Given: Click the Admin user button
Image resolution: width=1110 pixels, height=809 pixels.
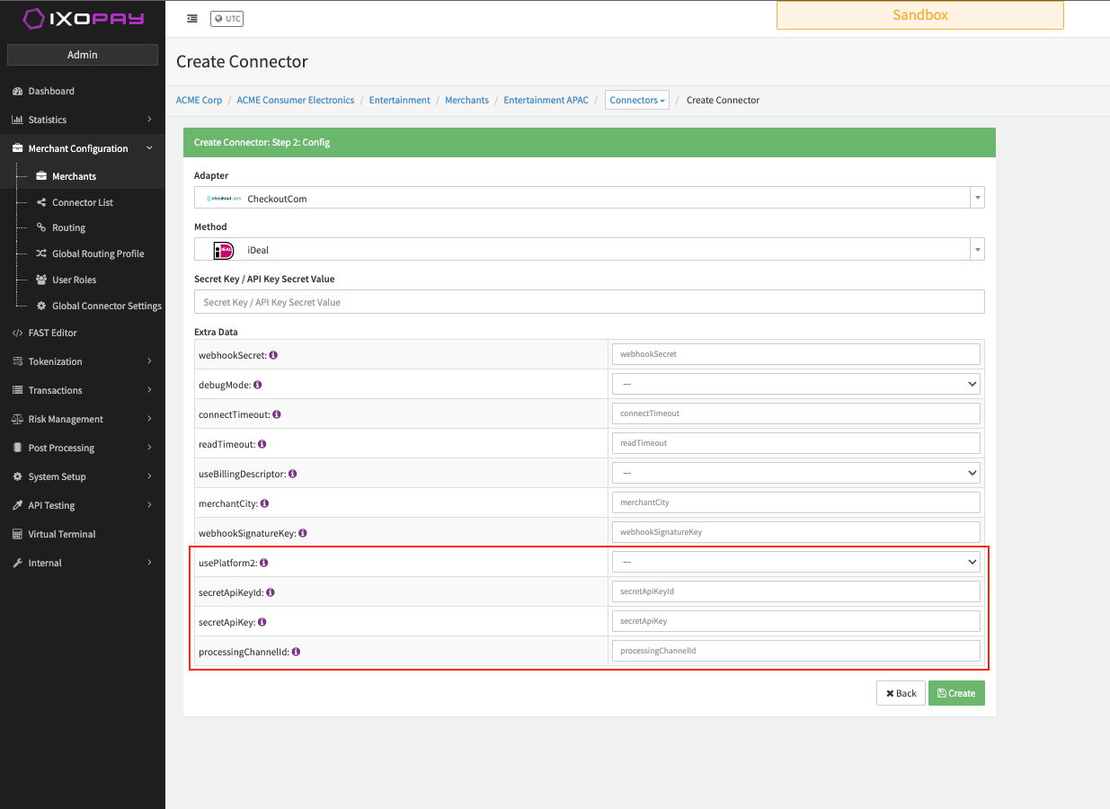Looking at the screenshot, I should point(83,55).
